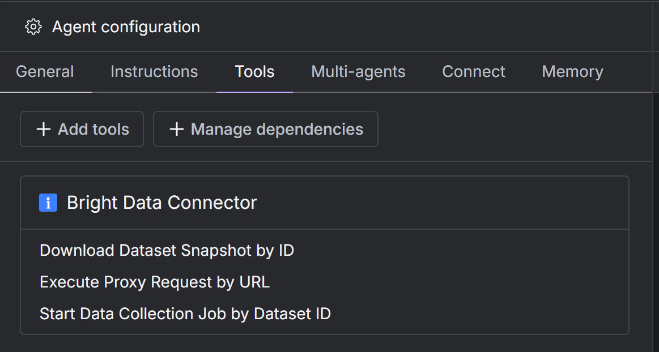Open the Instructions tab
Screen dimensions: 659x352
pyautogui.click(x=154, y=71)
